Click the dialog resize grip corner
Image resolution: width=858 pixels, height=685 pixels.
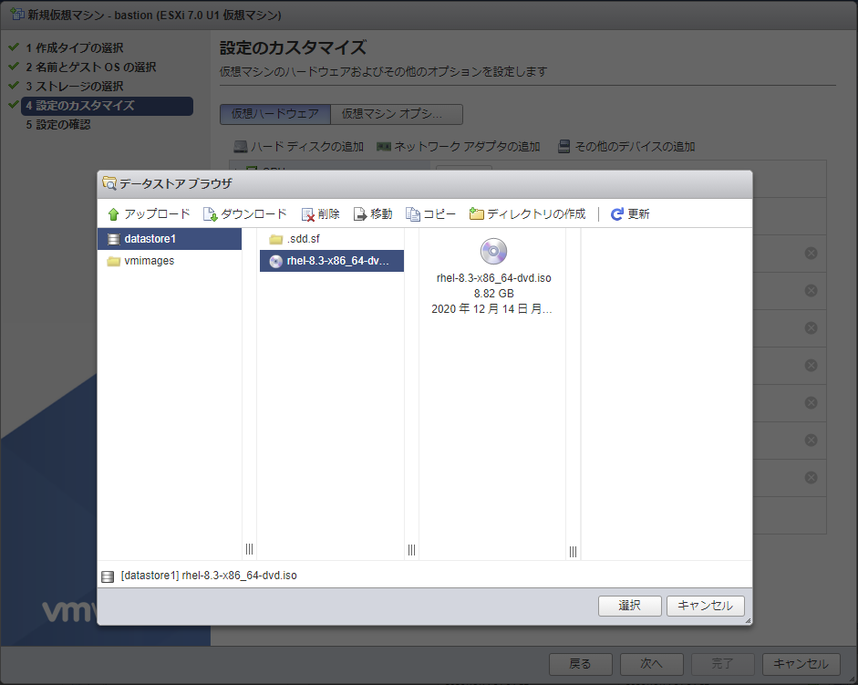point(748,620)
